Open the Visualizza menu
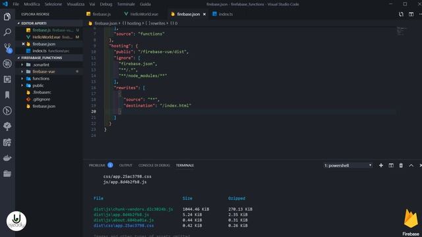Viewport: 422px width, 237px height. pos(76,5)
